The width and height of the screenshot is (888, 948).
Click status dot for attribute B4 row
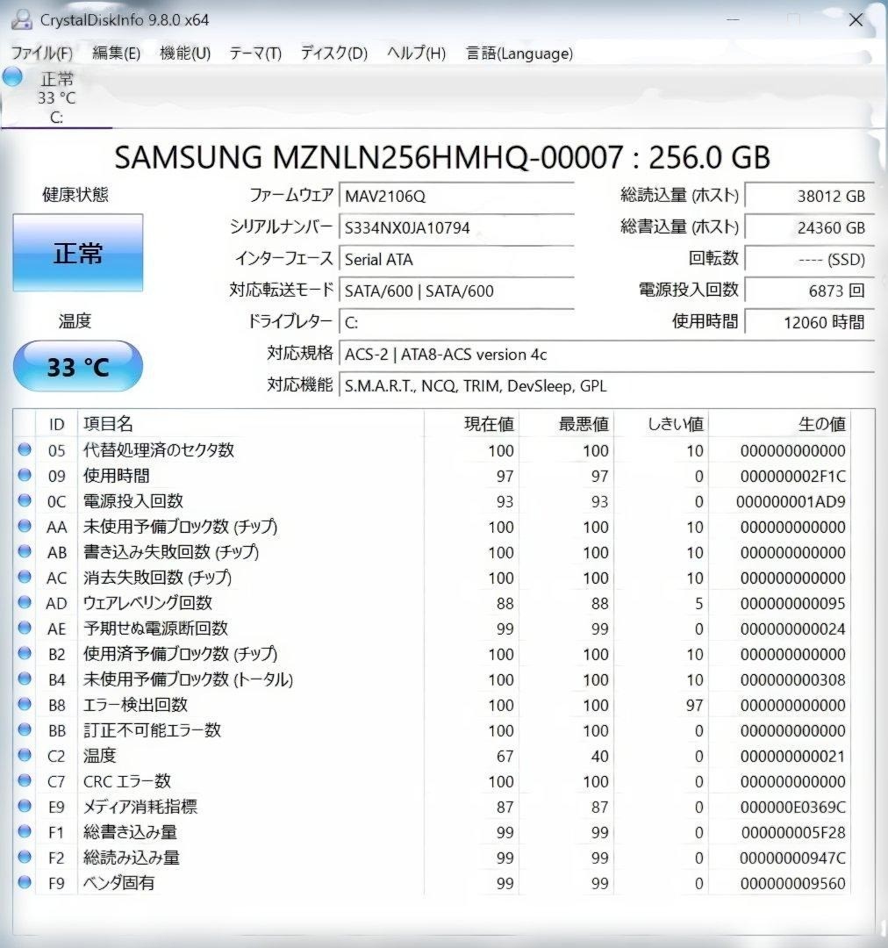pos(25,679)
